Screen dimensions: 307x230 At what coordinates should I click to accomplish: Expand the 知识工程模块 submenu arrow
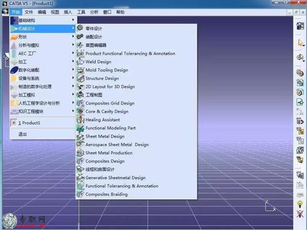coord(73,111)
